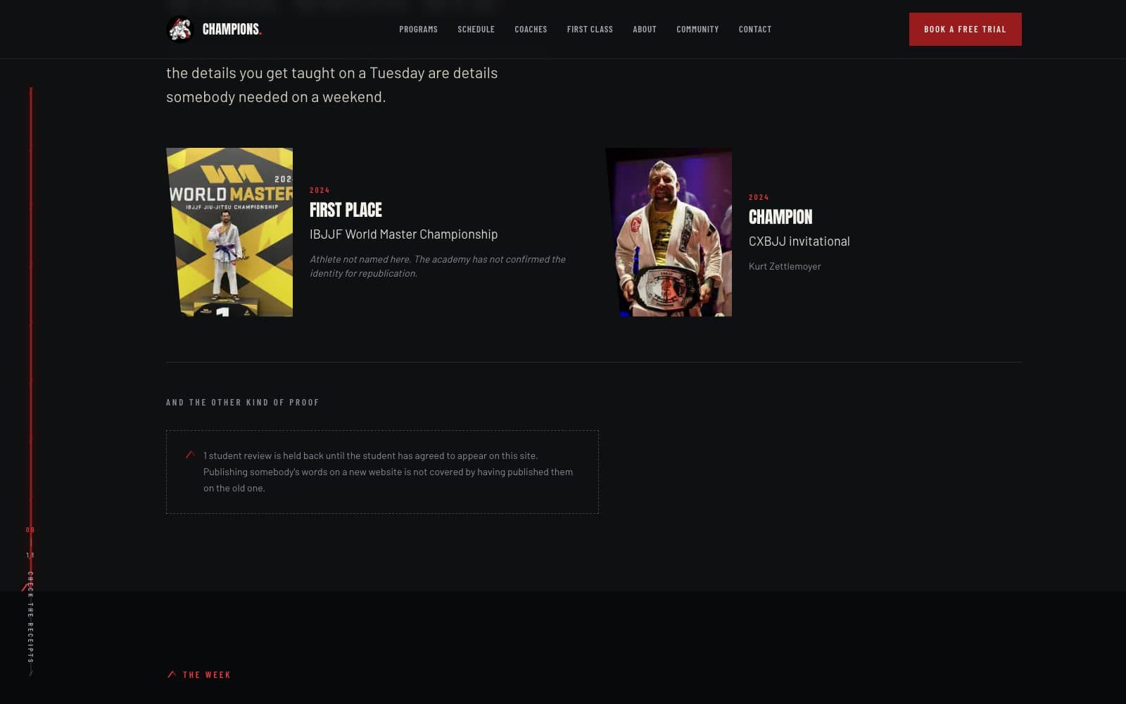This screenshot has height=704, width=1126.
Task: Click the 'Athlete not named here' note
Action: point(438,266)
